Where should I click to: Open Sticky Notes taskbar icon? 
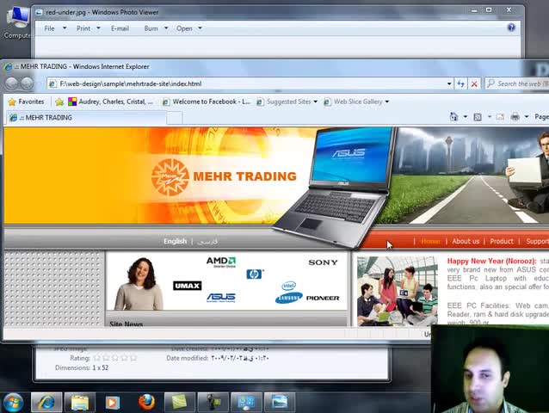click(x=180, y=403)
